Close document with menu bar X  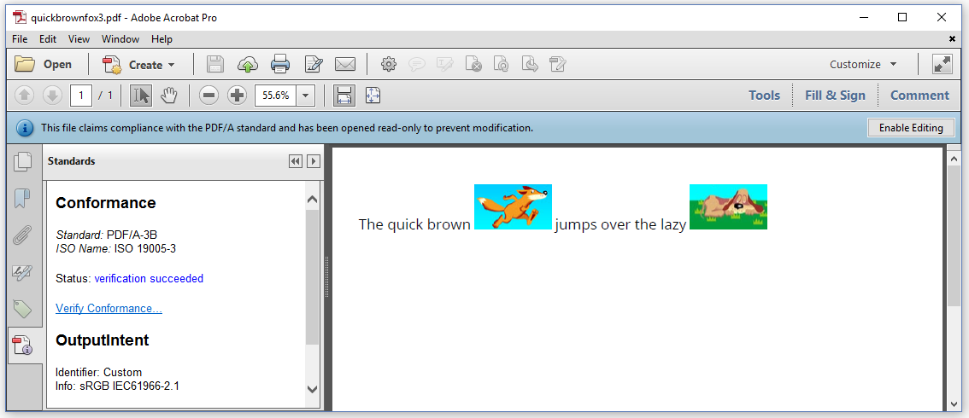(x=952, y=39)
